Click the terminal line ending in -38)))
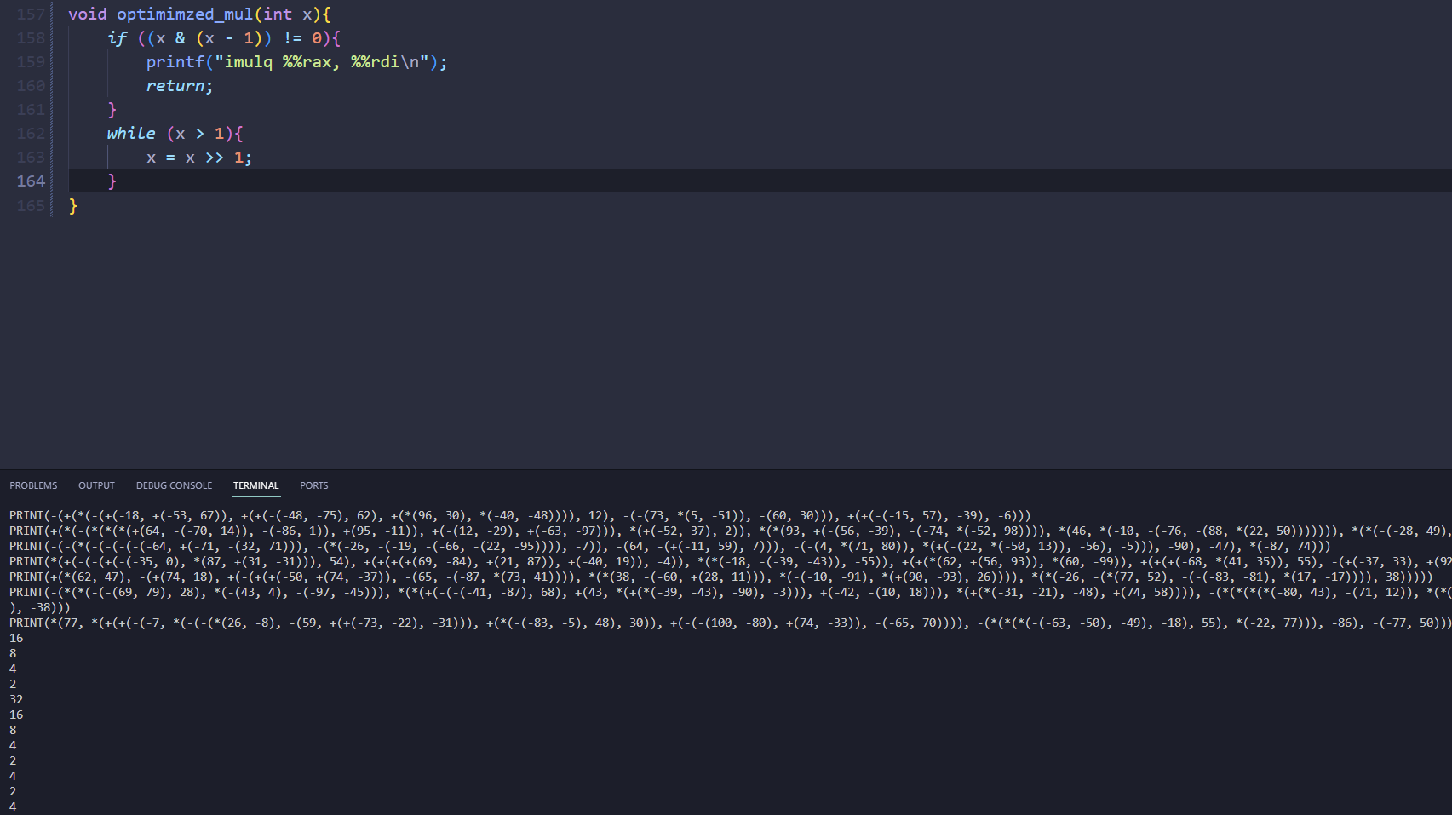The height and width of the screenshot is (815, 1452). (40, 608)
